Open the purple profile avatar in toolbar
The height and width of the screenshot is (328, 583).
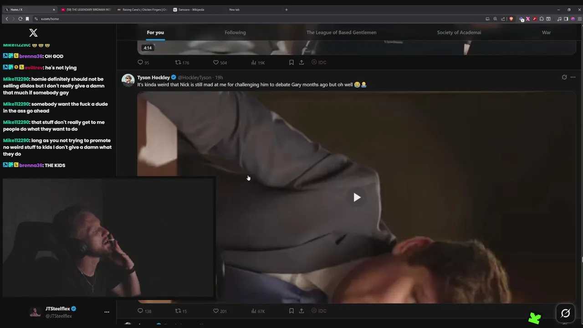[573, 19]
